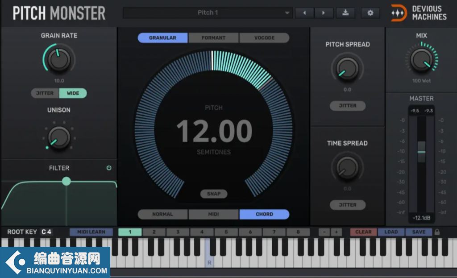This screenshot has width=457, height=278.
Task: Click the 100 Wet mix value
Action: click(421, 81)
